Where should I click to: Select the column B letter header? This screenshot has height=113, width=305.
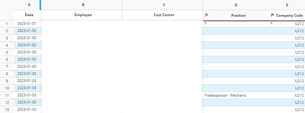click(83, 5)
